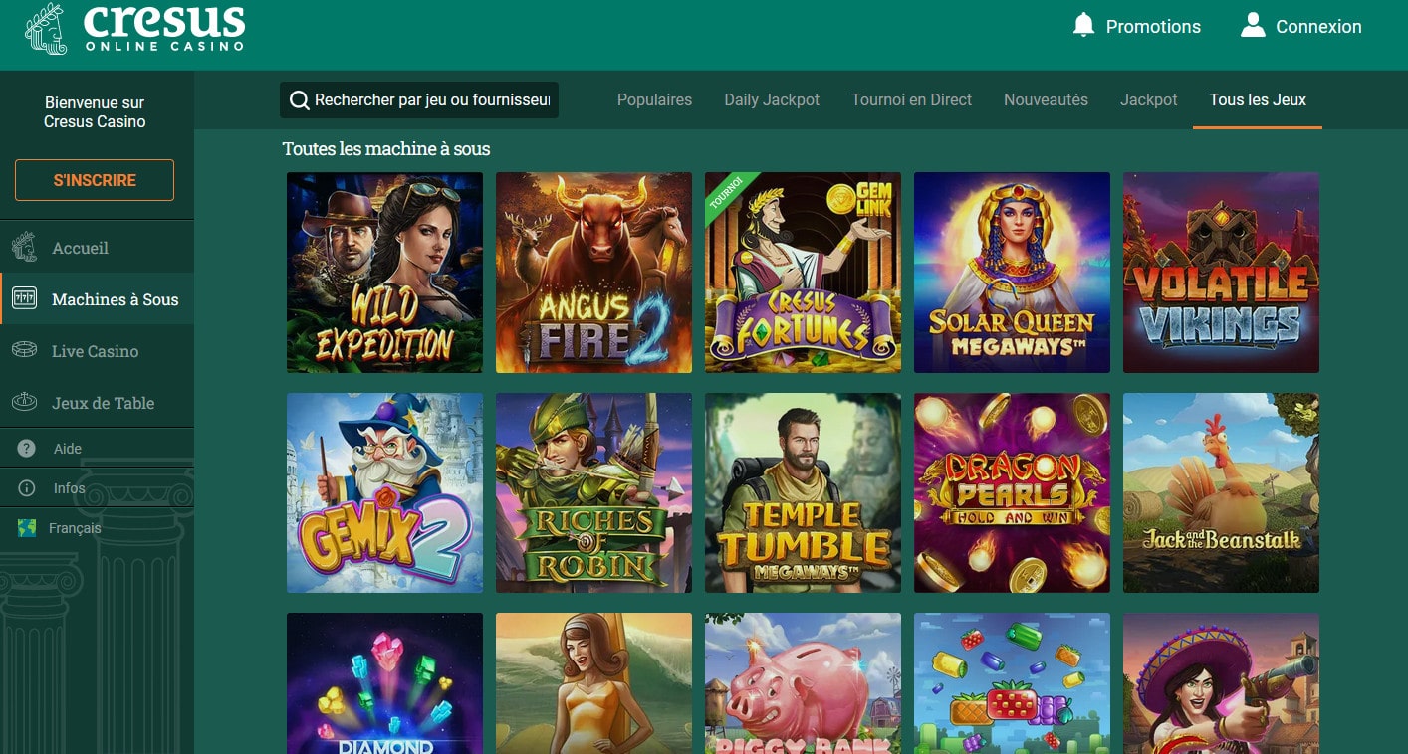Open the Cresus Fortunes game

coord(803,273)
